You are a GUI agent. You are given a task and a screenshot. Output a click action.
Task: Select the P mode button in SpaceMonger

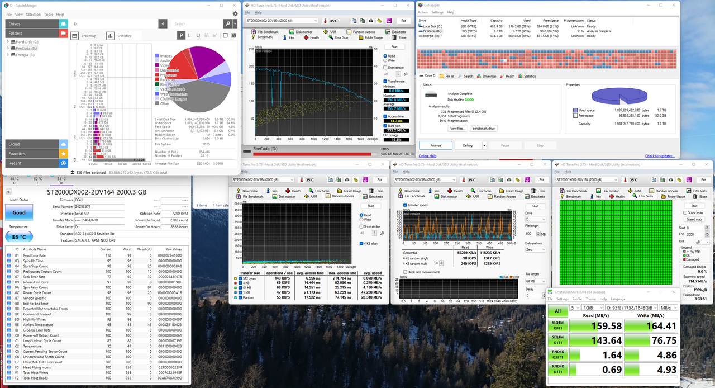click(x=182, y=36)
